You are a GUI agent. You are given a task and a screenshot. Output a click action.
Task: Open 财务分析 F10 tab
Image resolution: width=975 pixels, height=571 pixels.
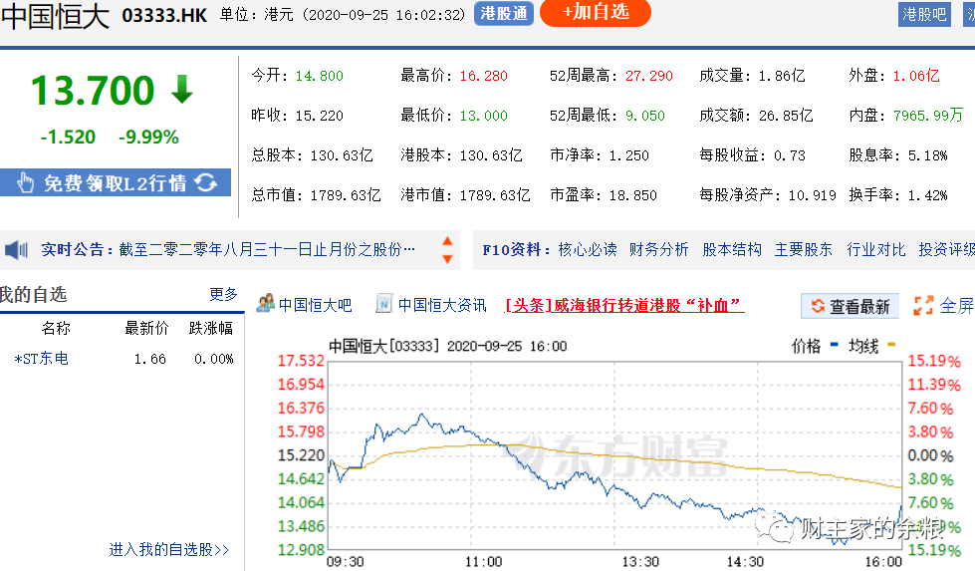[658, 249]
